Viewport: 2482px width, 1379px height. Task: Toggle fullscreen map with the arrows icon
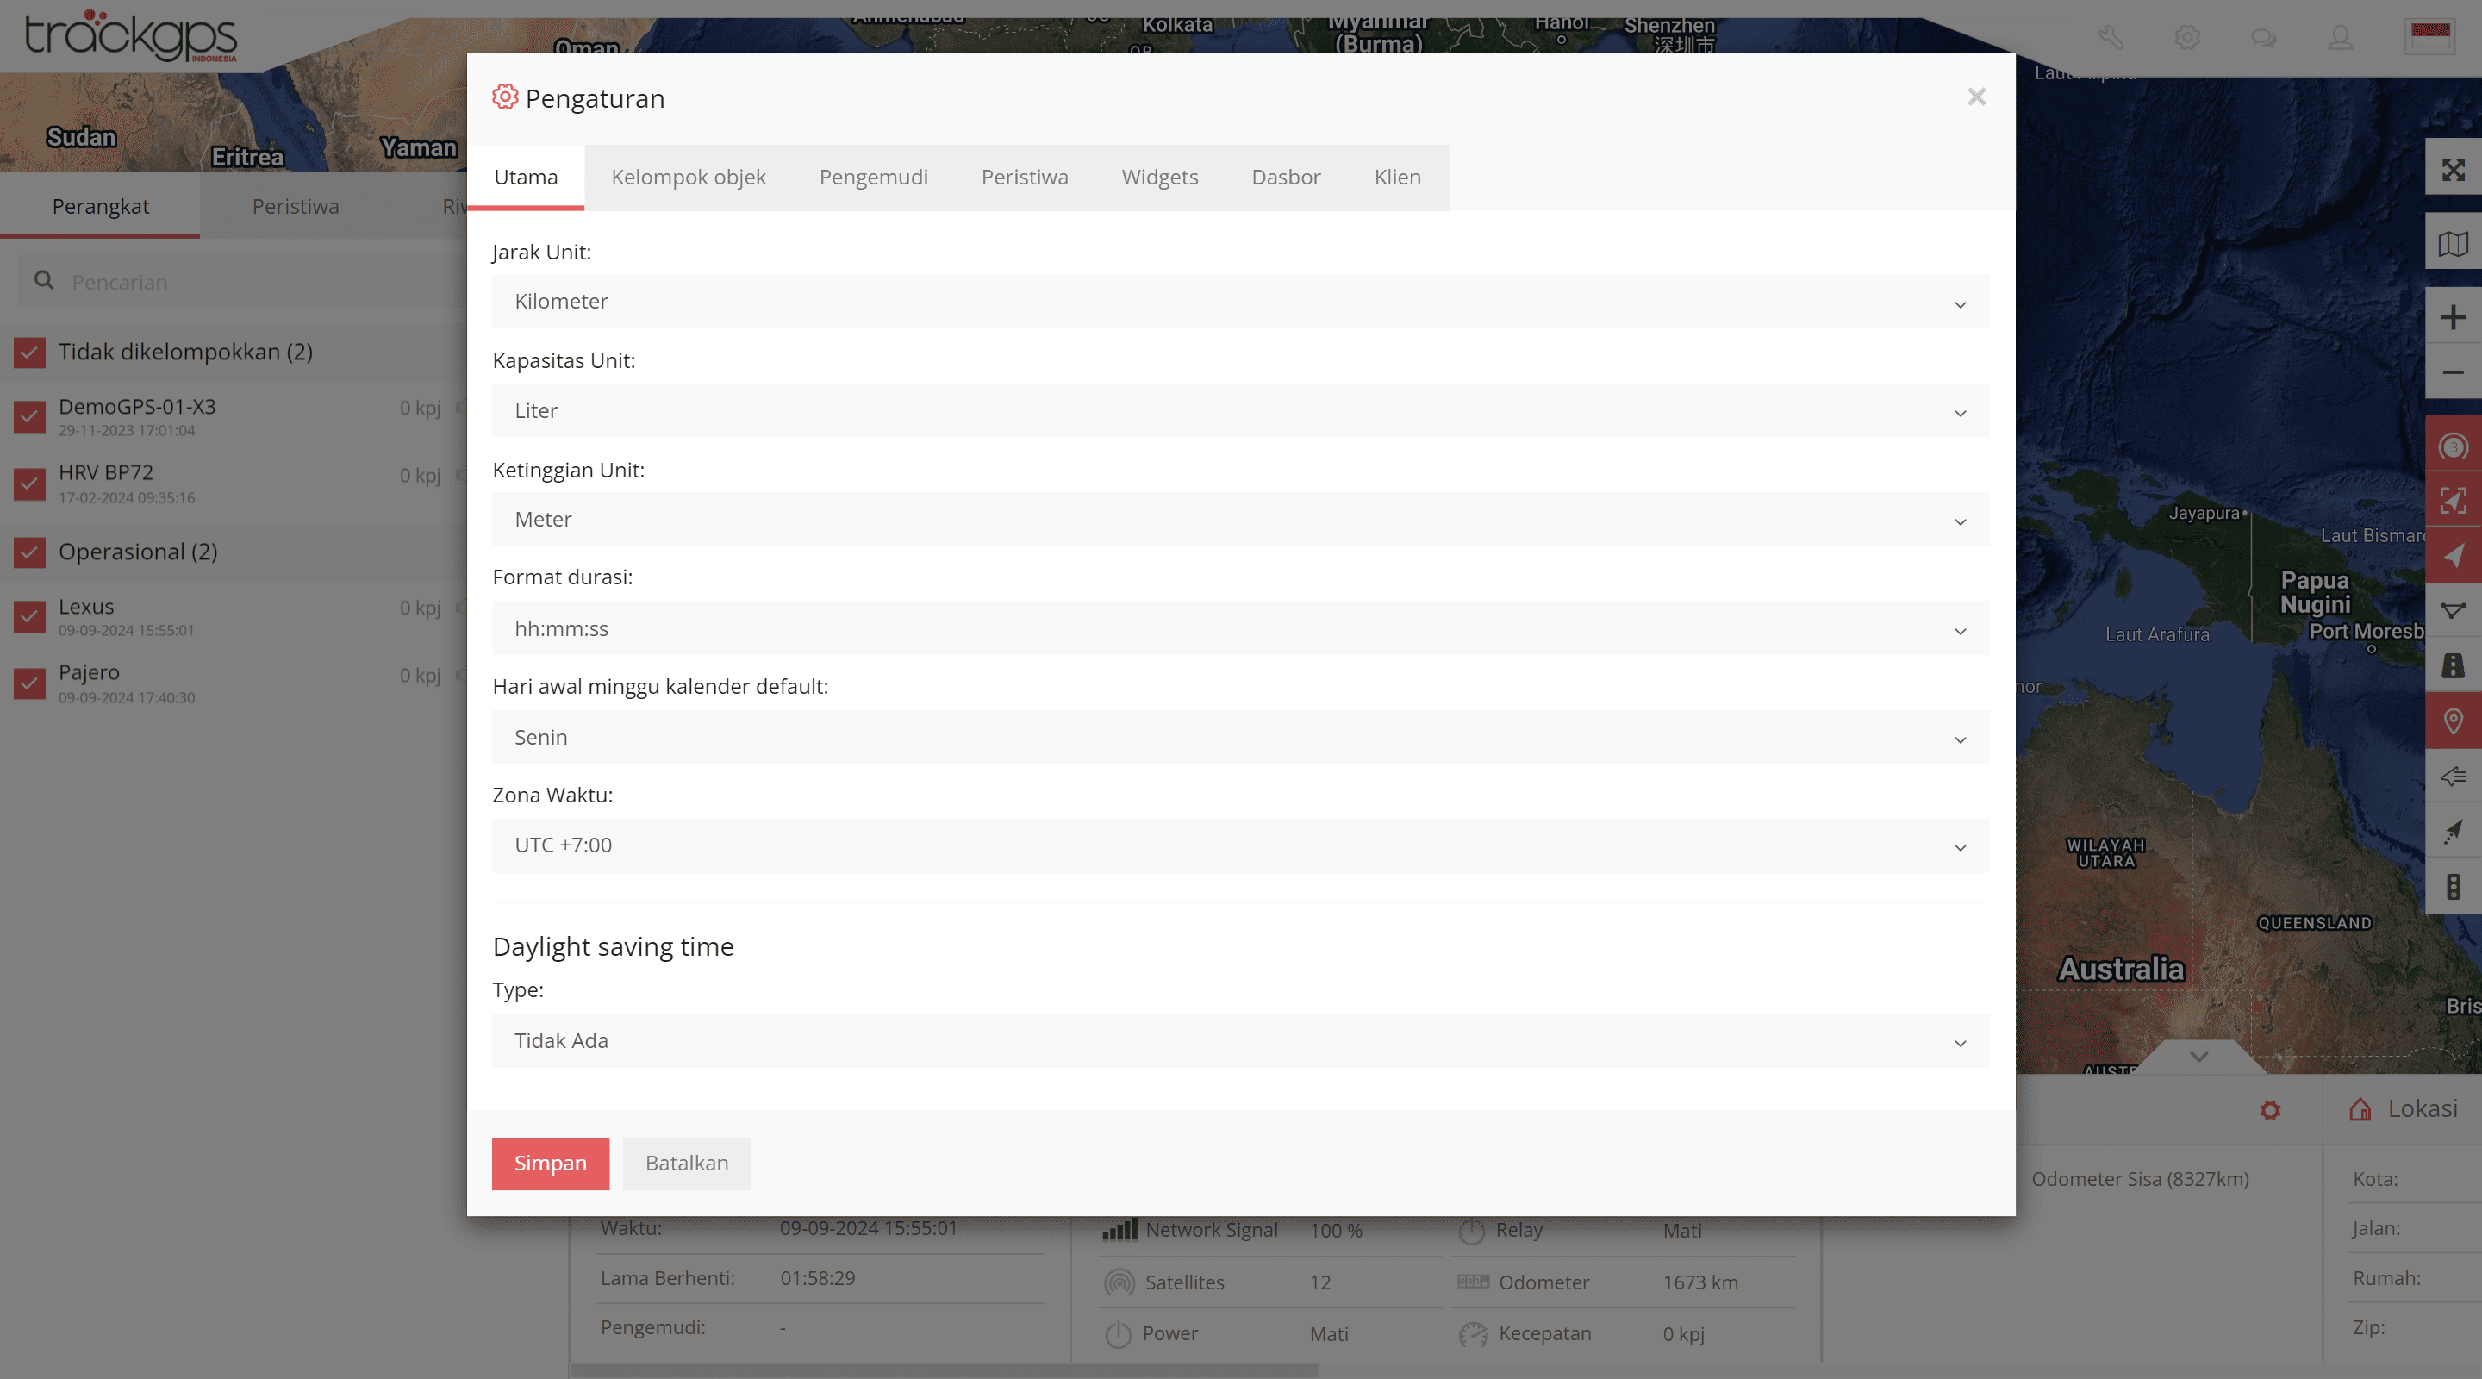tap(2453, 171)
